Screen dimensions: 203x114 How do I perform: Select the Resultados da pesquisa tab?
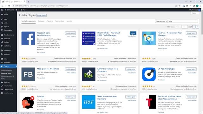point(29,21)
